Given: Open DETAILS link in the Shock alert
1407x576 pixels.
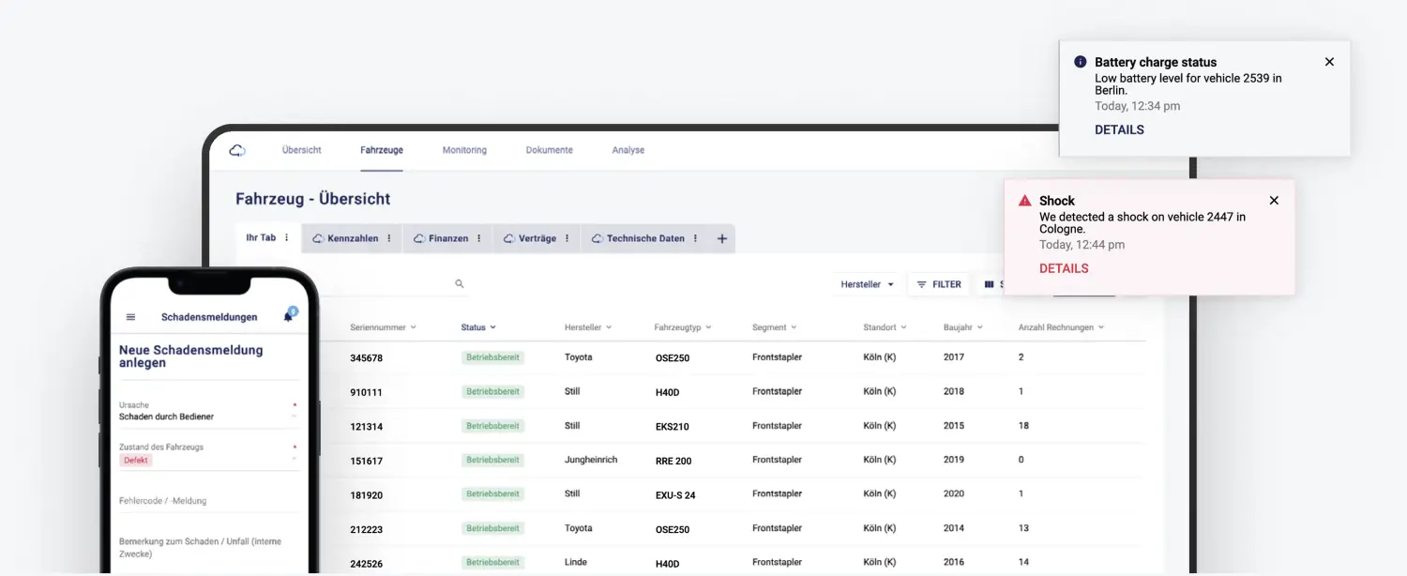Looking at the screenshot, I should click(x=1064, y=268).
